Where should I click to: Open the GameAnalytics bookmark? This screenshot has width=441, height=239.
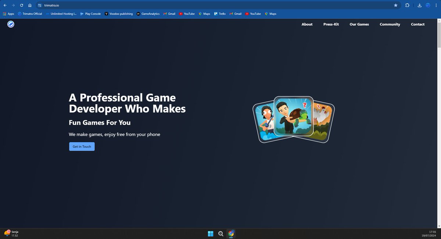point(148,14)
